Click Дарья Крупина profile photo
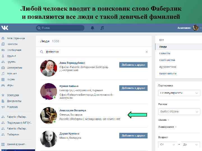The width and height of the screenshot is (202, 151). click(49, 139)
